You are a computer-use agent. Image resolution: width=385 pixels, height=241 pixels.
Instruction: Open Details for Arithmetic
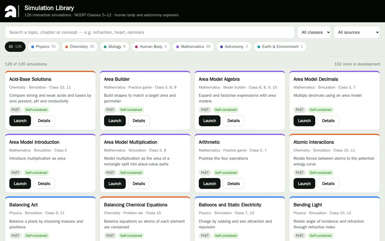point(234,184)
